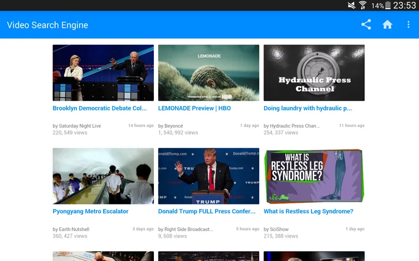Open the three-dot overflow menu
Image resolution: width=419 pixels, height=261 pixels.
click(408, 24)
